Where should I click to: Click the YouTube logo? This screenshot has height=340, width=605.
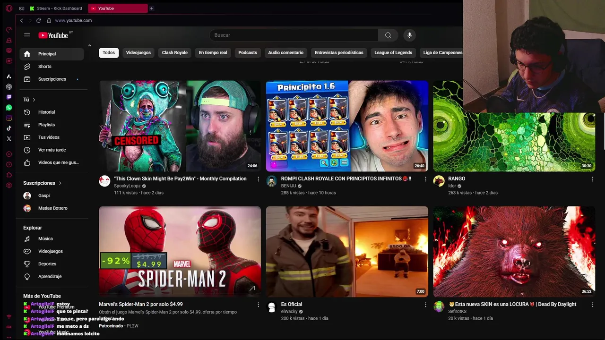click(x=53, y=35)
